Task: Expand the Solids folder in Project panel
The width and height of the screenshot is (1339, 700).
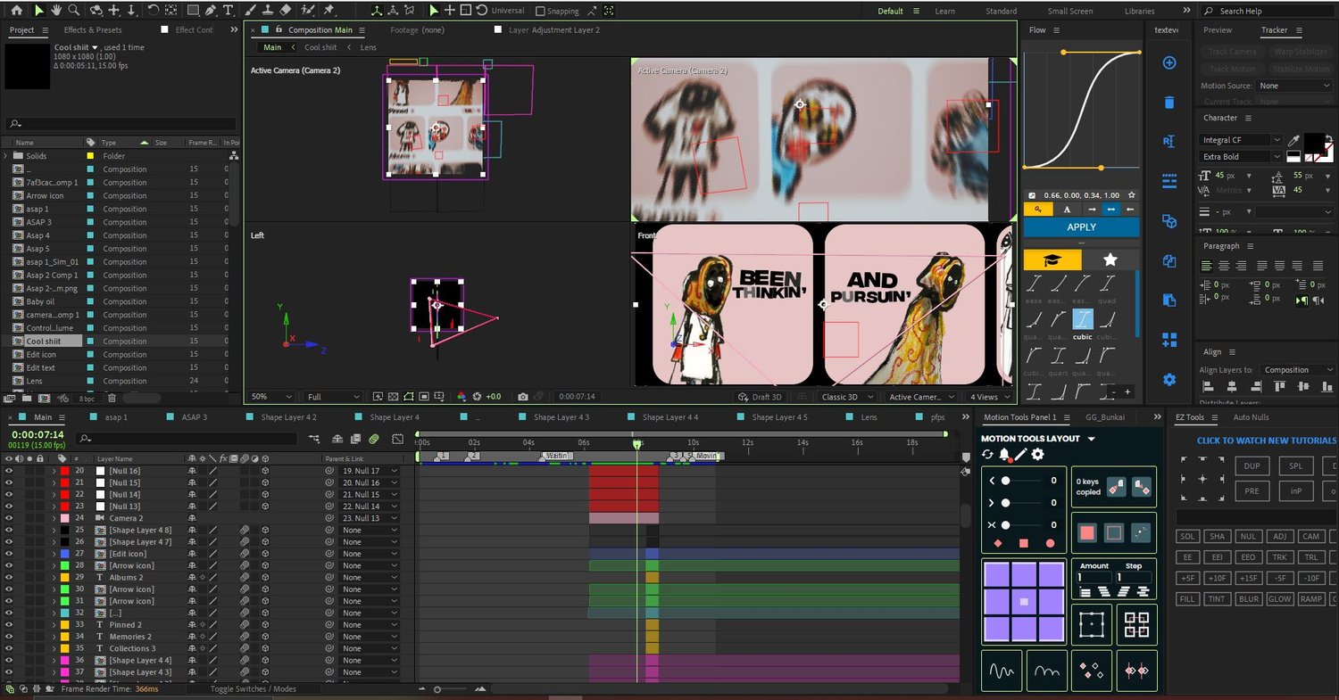Action: coord(6,156)
